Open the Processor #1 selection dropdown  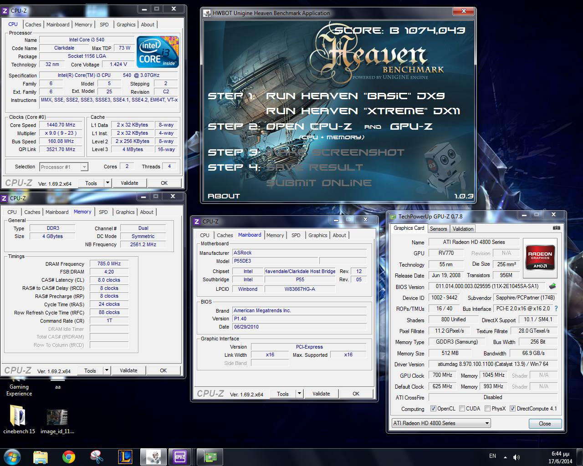coord(64,167)
